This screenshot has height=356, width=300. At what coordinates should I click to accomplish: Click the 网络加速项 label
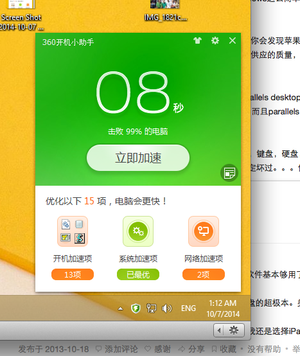204,258
